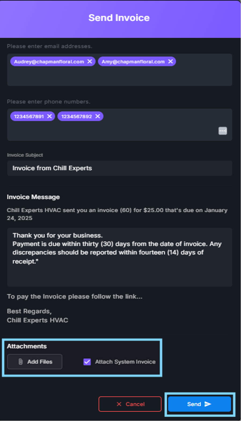Uncheck the Attach System Invoice checkbox

click(x=87, y=362)
